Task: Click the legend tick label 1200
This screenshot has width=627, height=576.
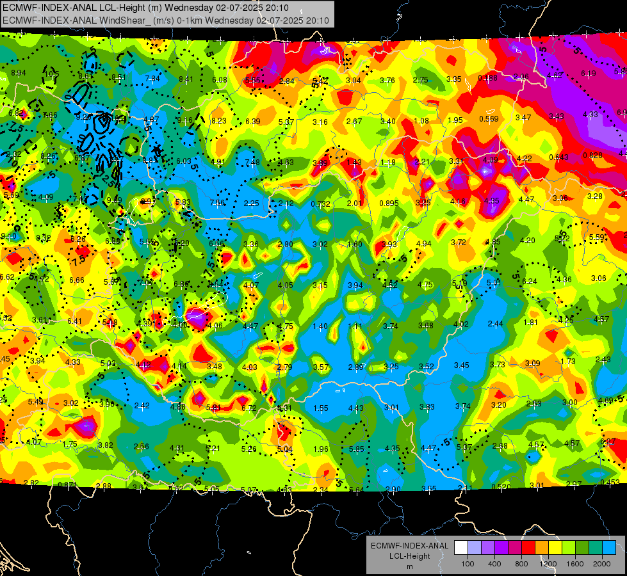Action: (548, 564)
